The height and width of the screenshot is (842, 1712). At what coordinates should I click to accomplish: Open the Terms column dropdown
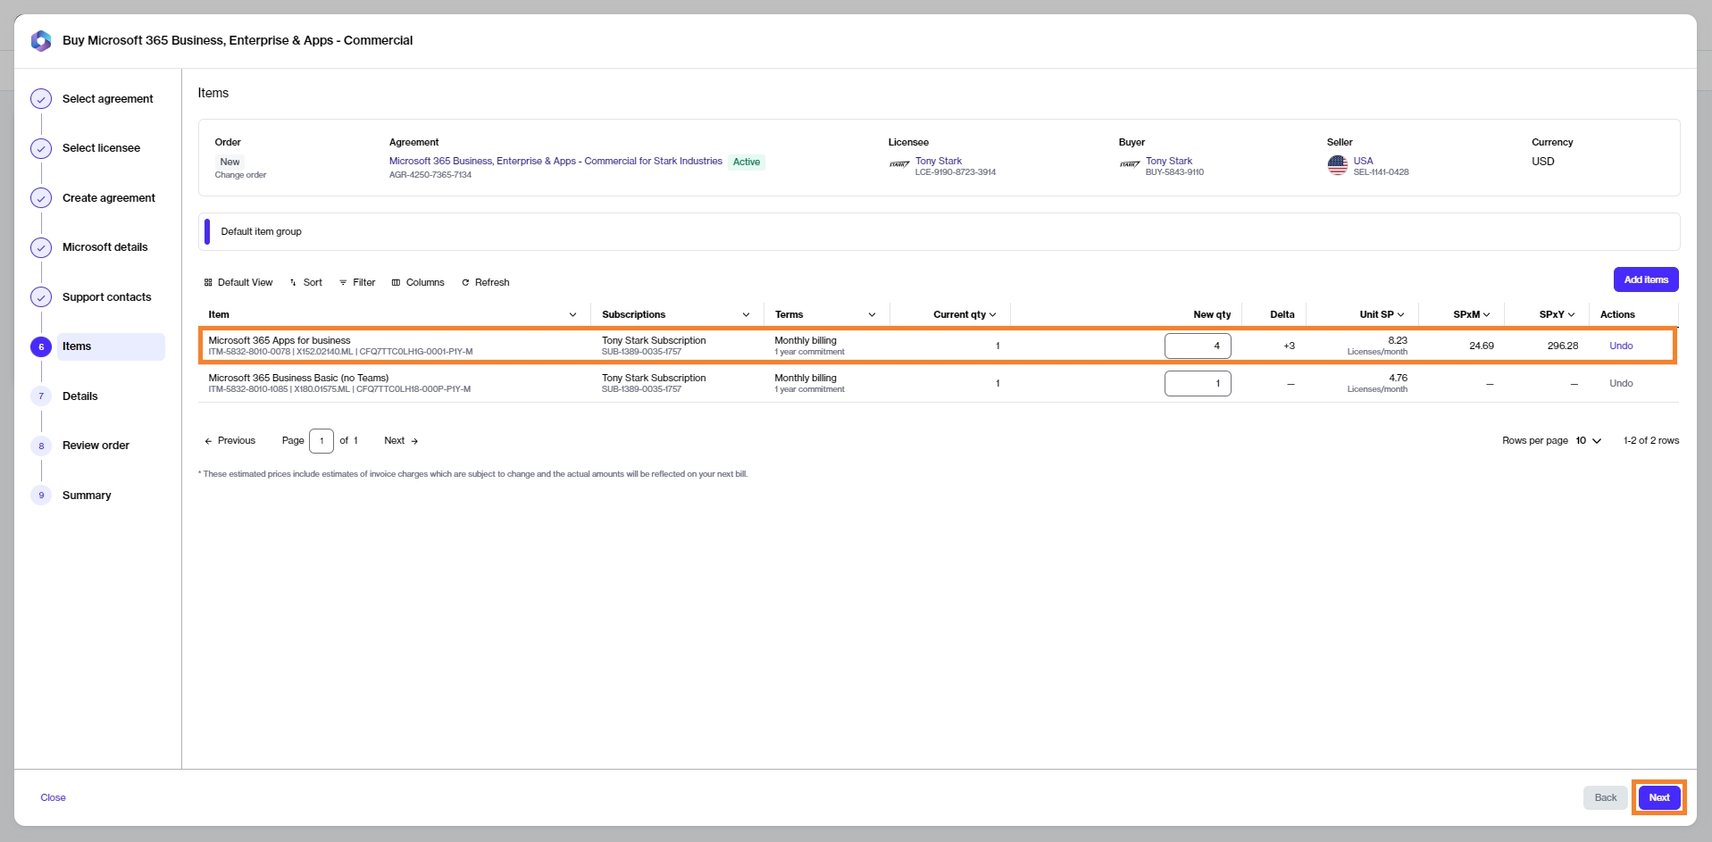(872, 314)
